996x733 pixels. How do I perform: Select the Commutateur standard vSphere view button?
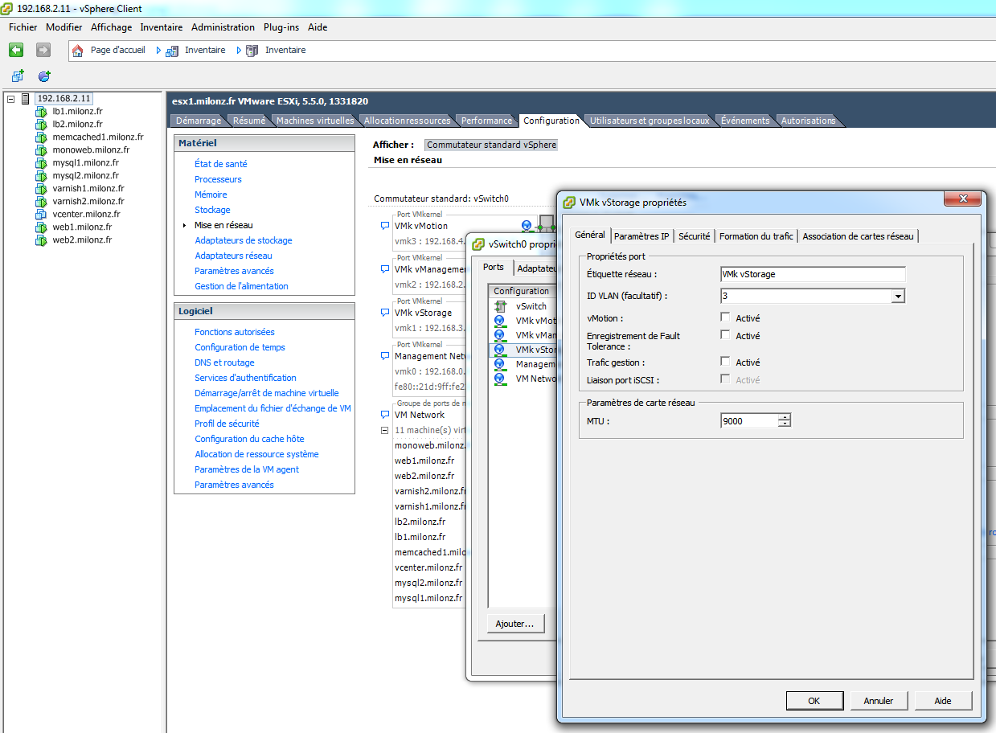click(491, 145)
